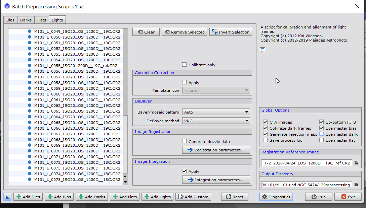Click the blue dot beside M101_L_0072 file
366x208 pixels.
(30, 162)
